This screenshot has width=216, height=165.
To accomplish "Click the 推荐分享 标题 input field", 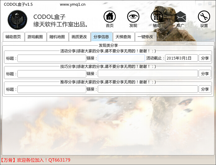I will coord(52,89).
